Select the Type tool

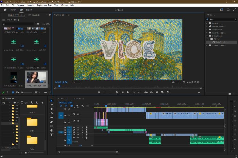[51, 135]
